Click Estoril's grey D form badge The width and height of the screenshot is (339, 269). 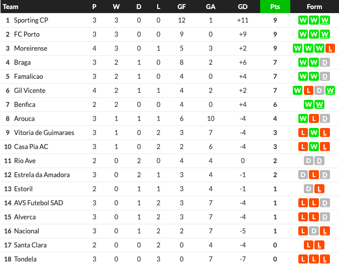click(x=308, y=189)
